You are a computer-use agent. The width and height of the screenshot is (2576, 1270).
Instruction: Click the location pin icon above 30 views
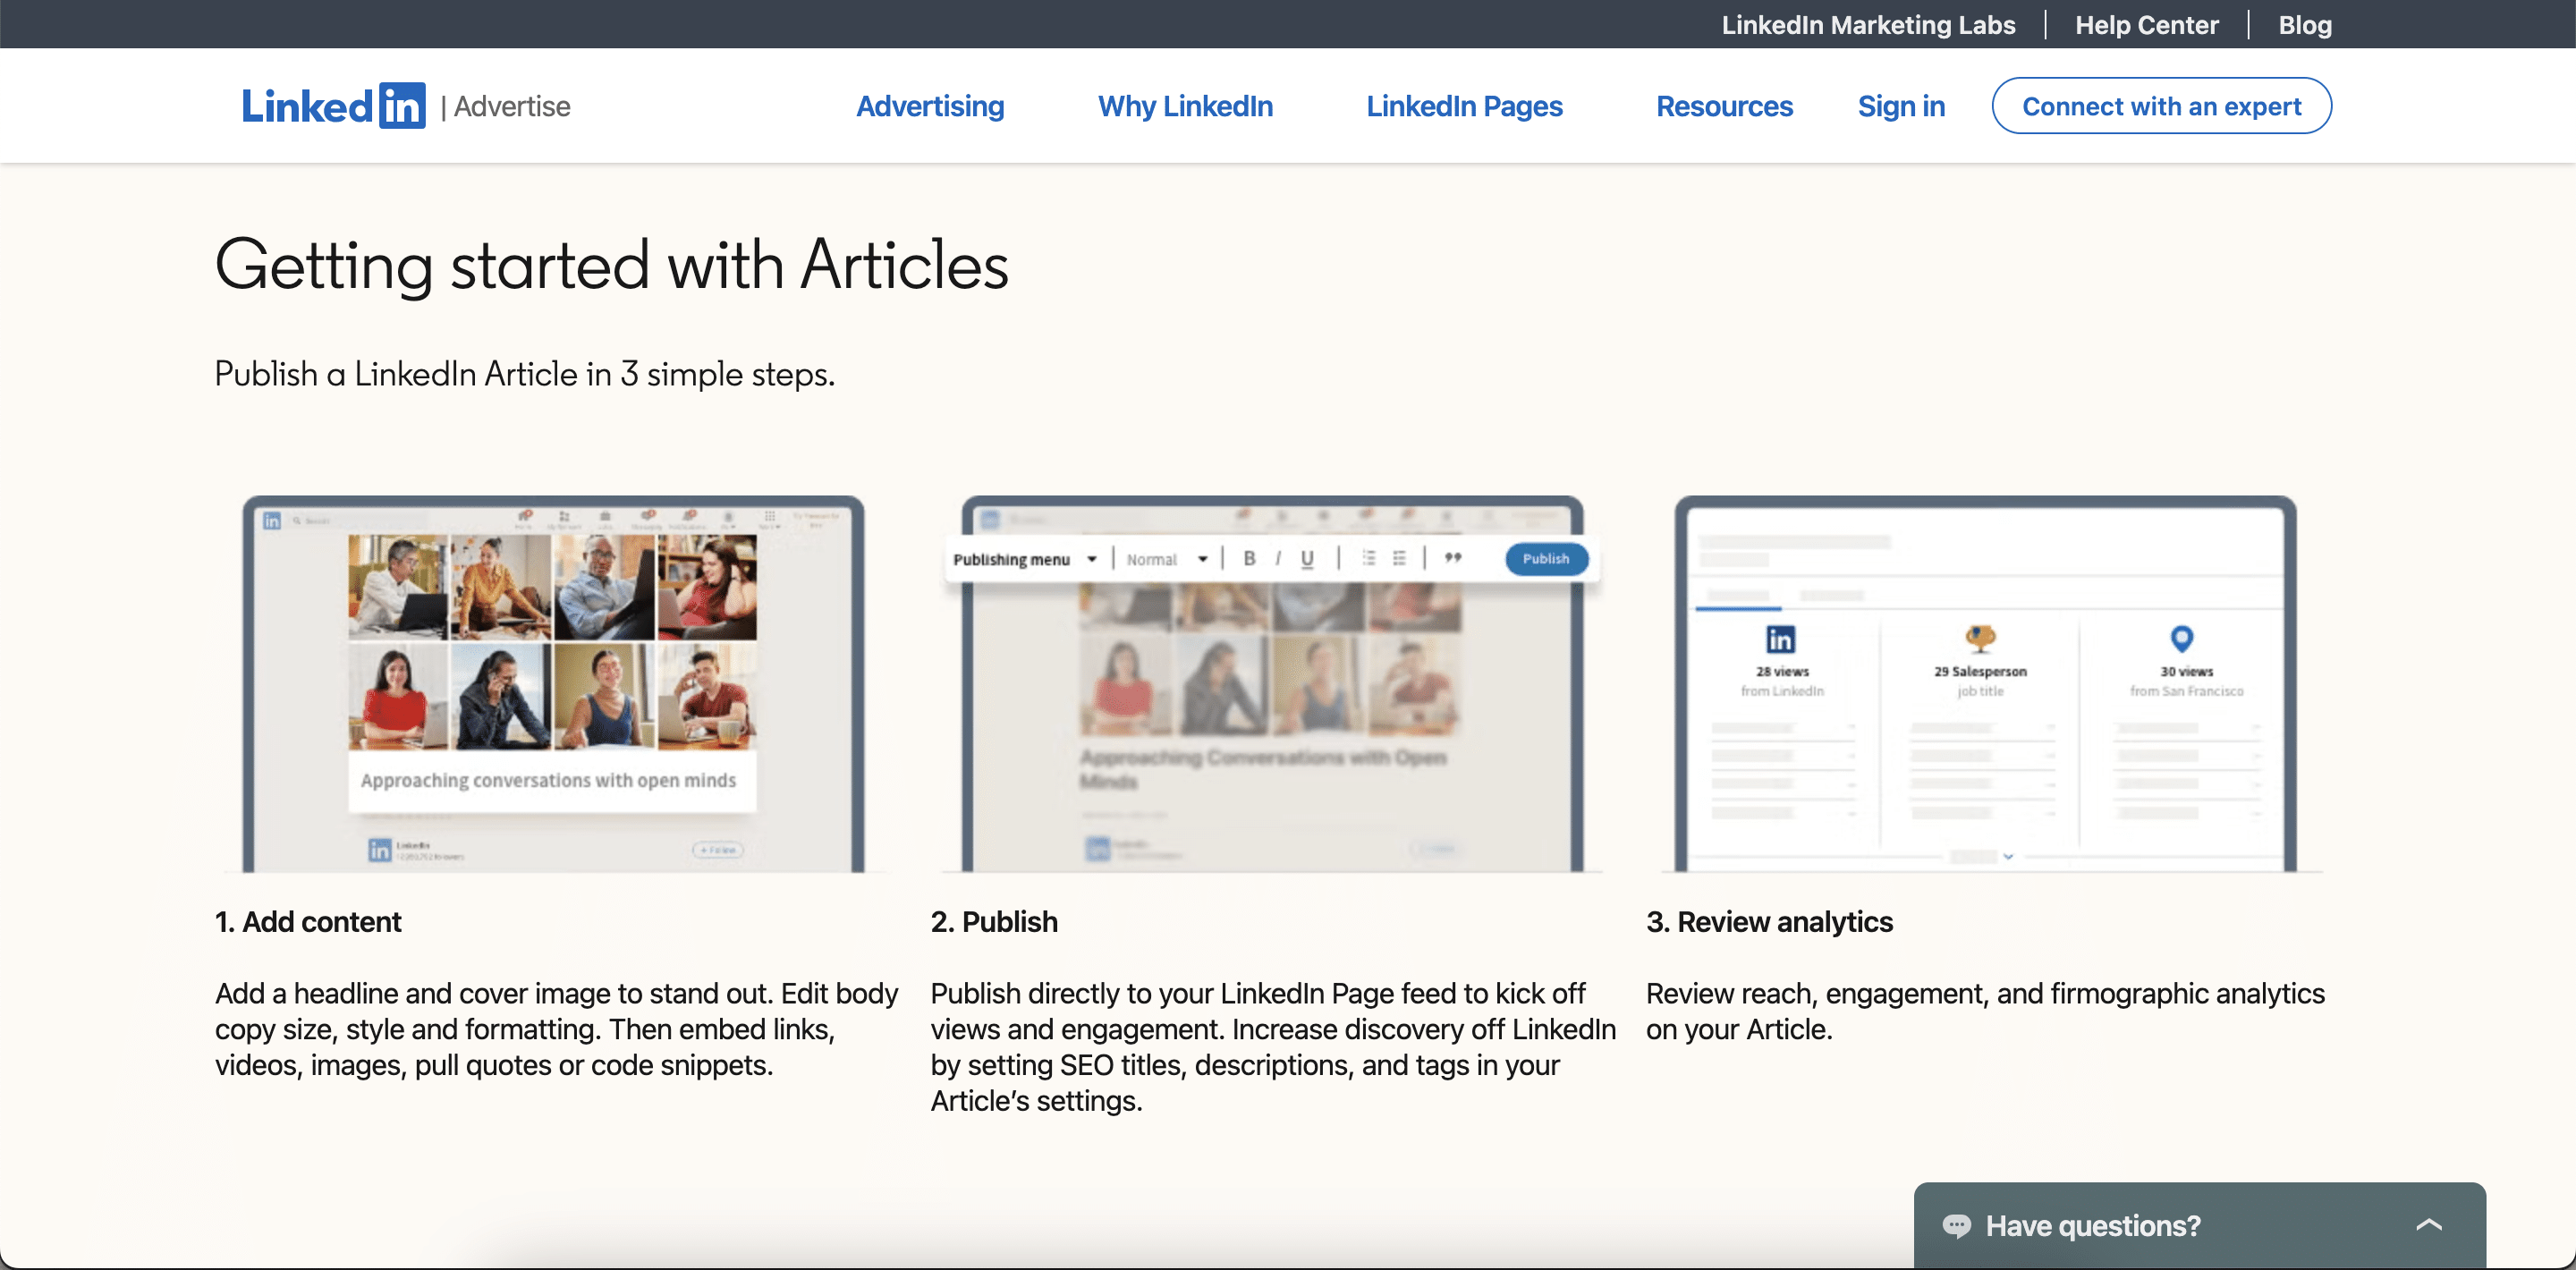click(2182, 638)
